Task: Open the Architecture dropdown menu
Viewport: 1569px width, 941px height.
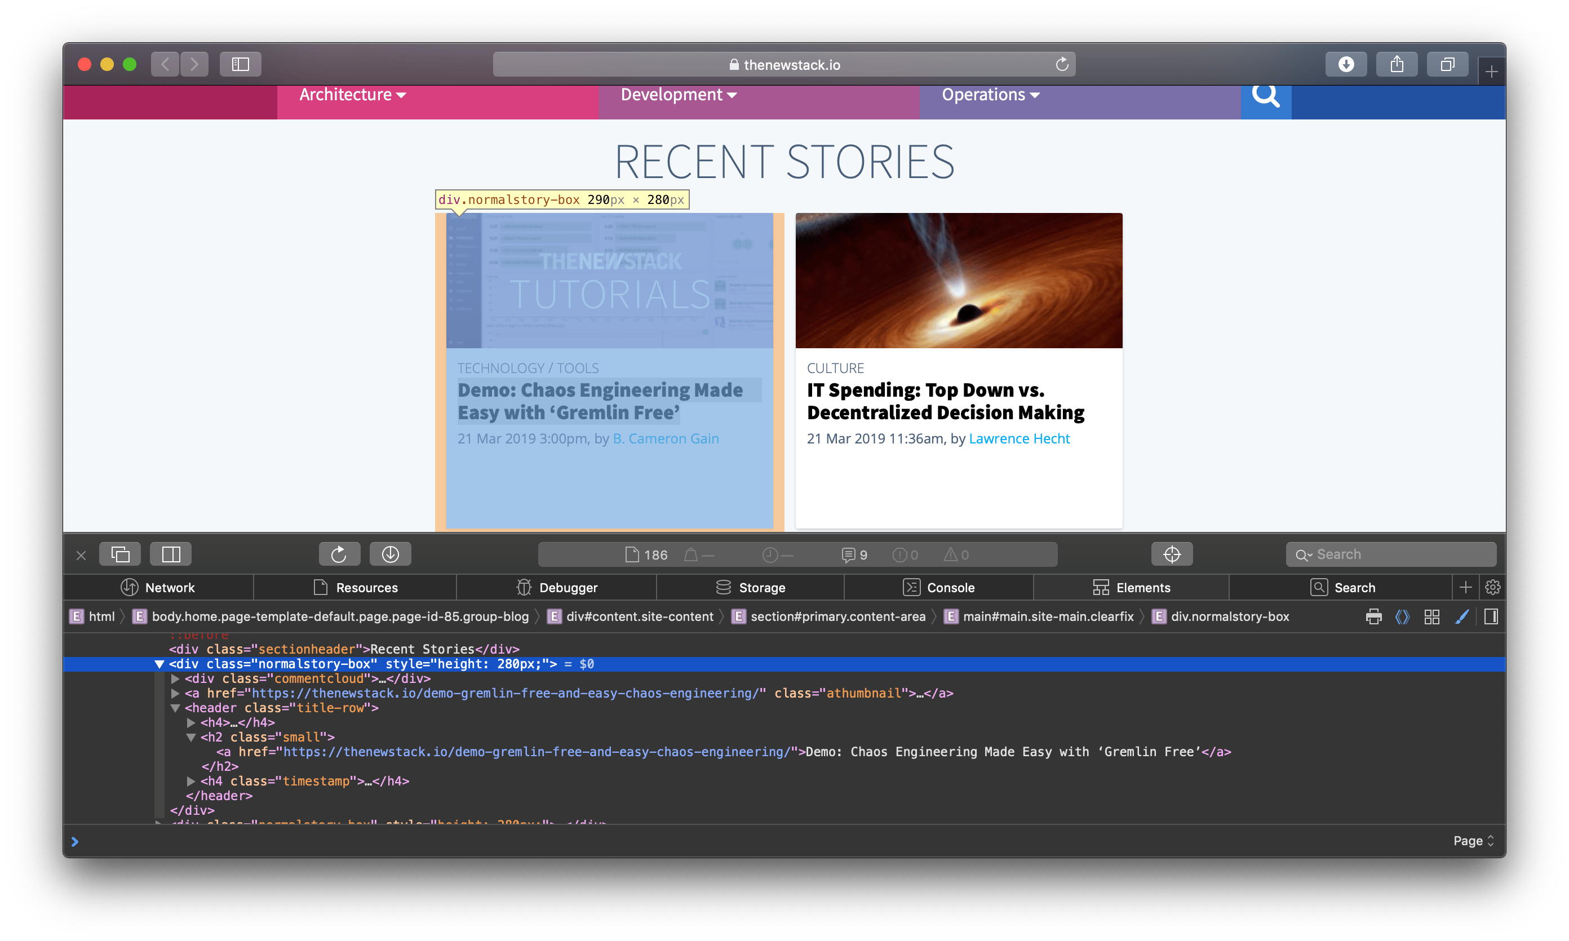Action: click(x=353, y=95)
